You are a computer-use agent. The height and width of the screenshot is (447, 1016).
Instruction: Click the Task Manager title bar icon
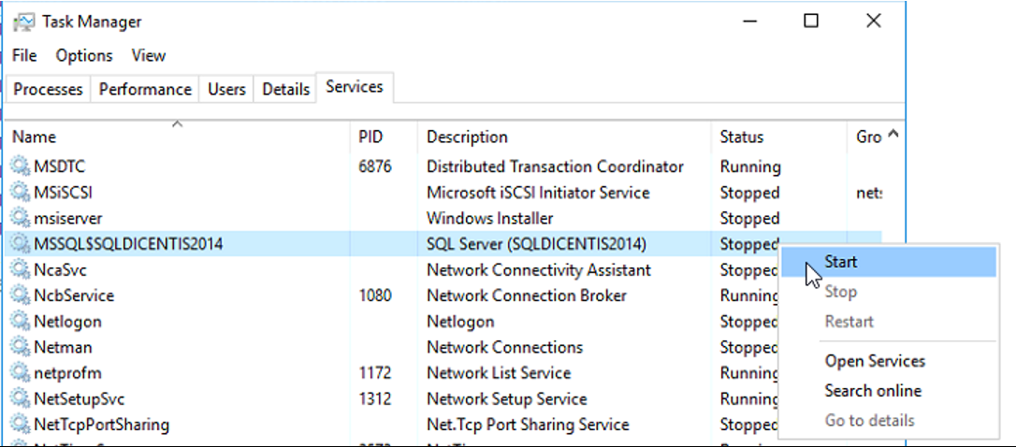coord(24,22)
